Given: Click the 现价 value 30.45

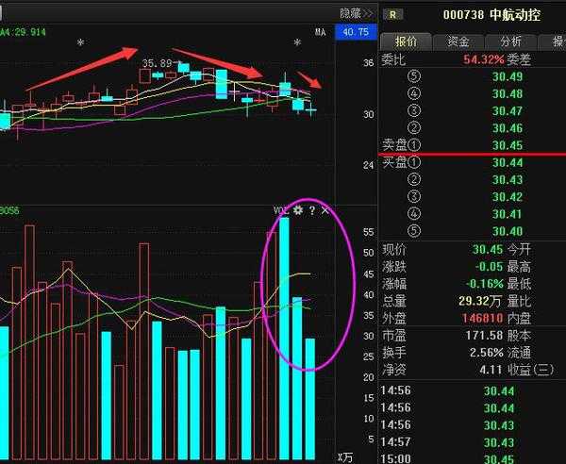Looking at the screenshot, I should (488, 249).
